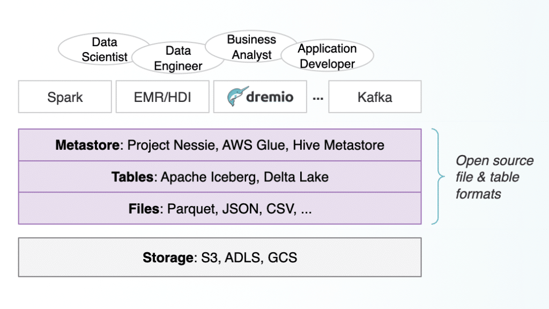Click the Kafka box
This screenshot has height=309, width=549.
375,97
